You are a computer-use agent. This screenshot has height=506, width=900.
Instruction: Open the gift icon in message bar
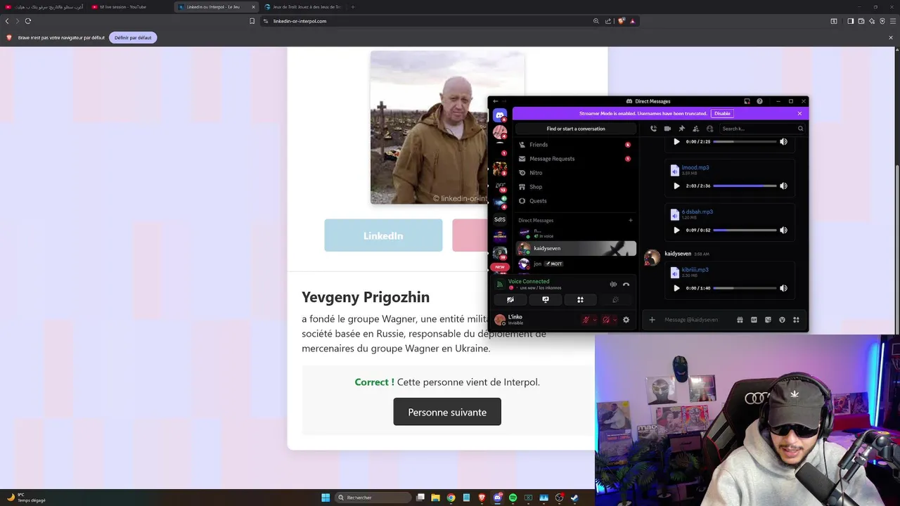tap(740, 320)
